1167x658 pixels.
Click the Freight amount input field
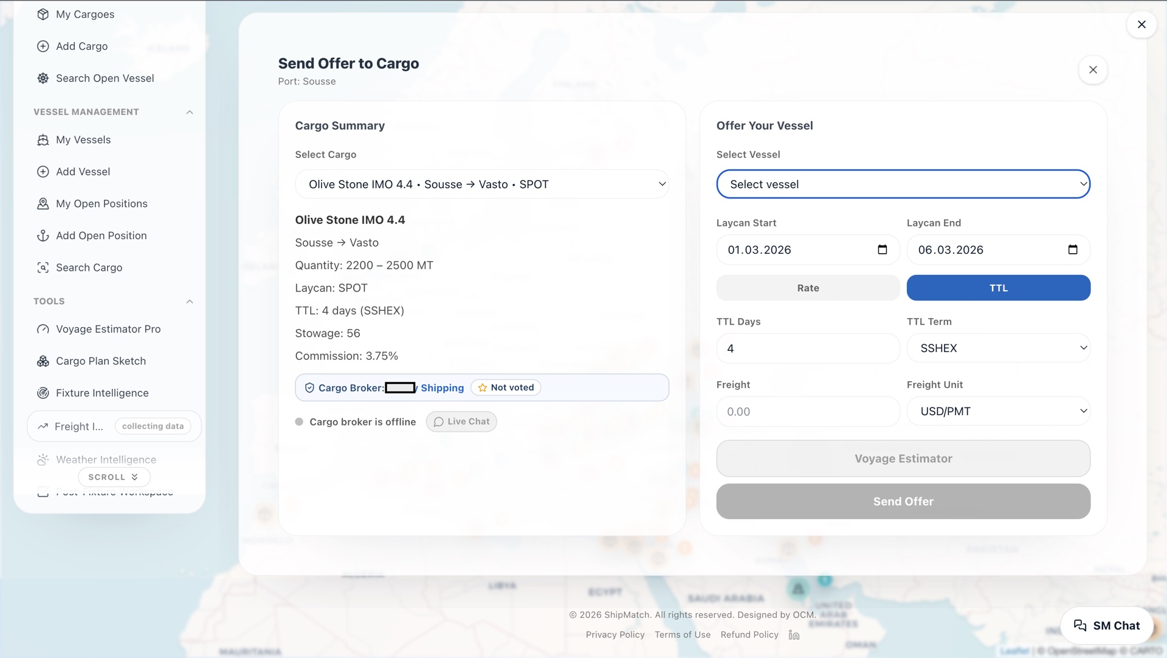tap(808, 412)
